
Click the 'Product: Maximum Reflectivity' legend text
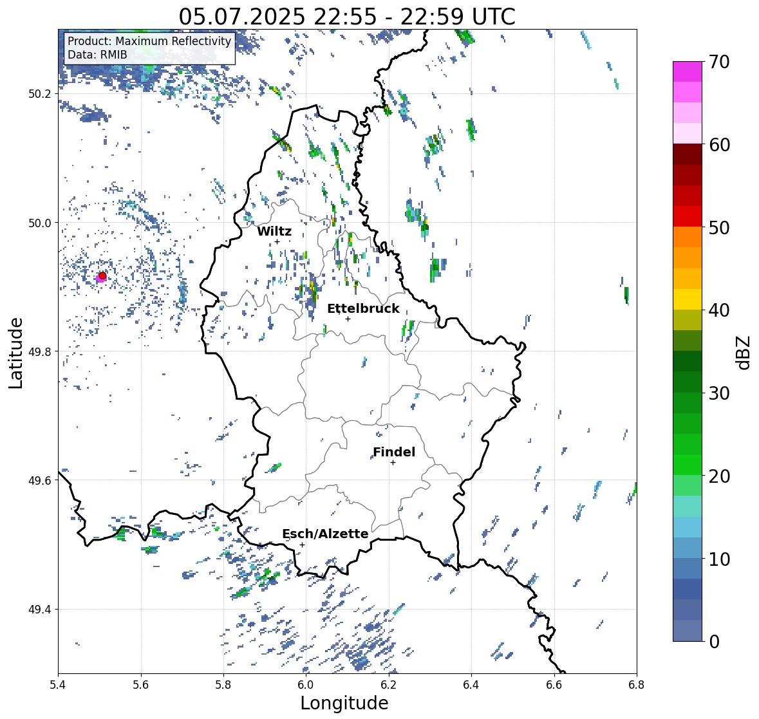(149, 41)
